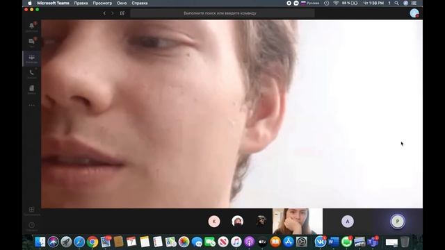
Task: Open the Files section in Teams sidebar
Action: (x=31, y=89)
